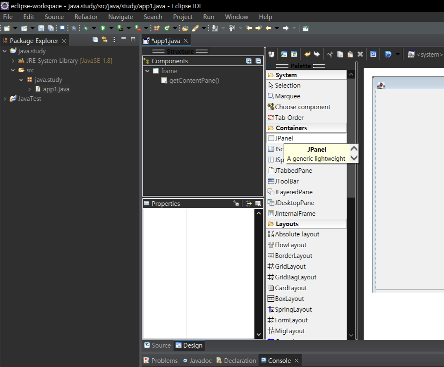
Task: Open Package Explorer view menu (three dots)
Action: pyautogui.click(x=114, y=39)
